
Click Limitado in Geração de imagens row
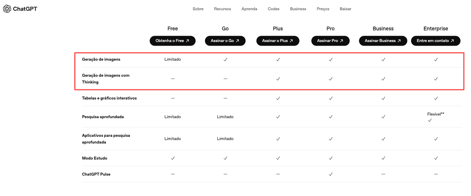(173, 59)
